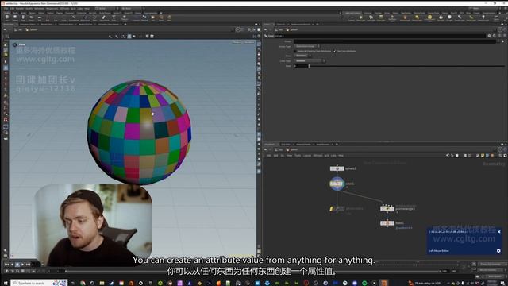The height and width of the screenshot is (286, 508).
Task: Close the blue notification popup
Action: [x=499, y=231]
